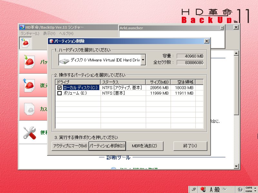This screenshot has height=193, width=258.
Task: Click the red IME icon in system tray
Action: [x=203, y=189]
